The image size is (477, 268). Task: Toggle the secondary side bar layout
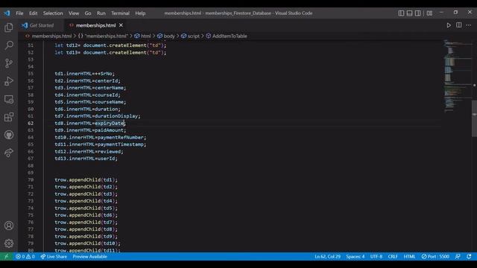click(x=418, y=13)
